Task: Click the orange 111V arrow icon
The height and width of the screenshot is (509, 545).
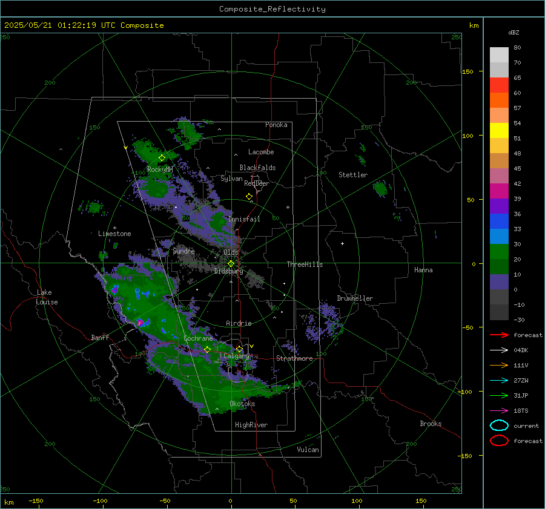Action: click(499, 365)
